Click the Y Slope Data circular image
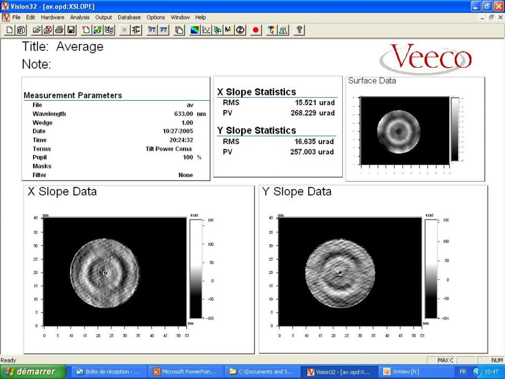Viewport: 505px width, 379px height. (x=340, y=273)
